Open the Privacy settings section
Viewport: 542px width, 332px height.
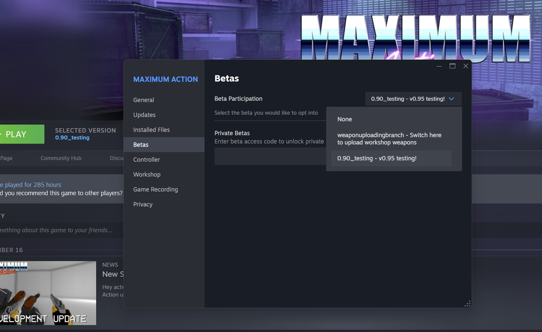tap(164, 204)
